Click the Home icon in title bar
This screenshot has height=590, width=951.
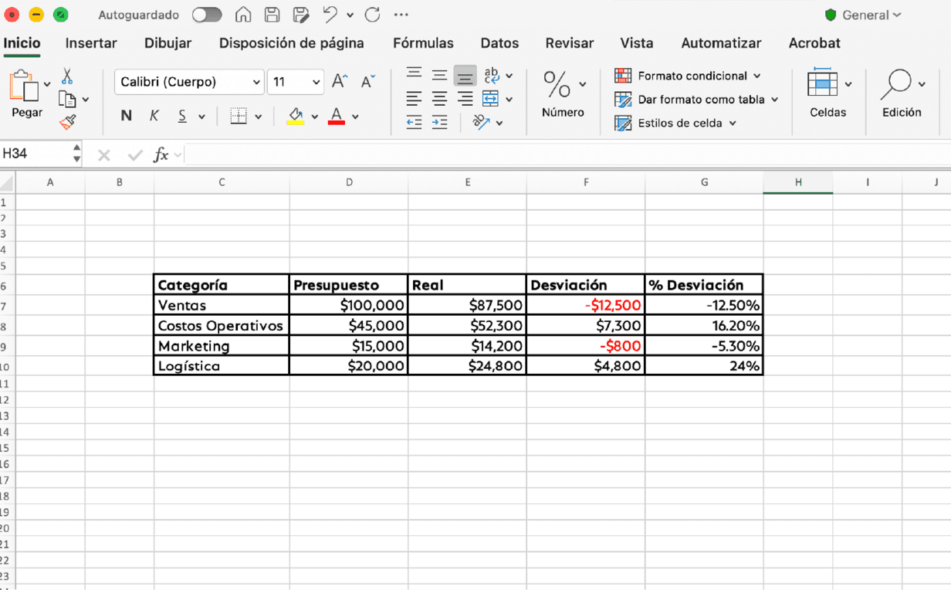tap(243, 15)
